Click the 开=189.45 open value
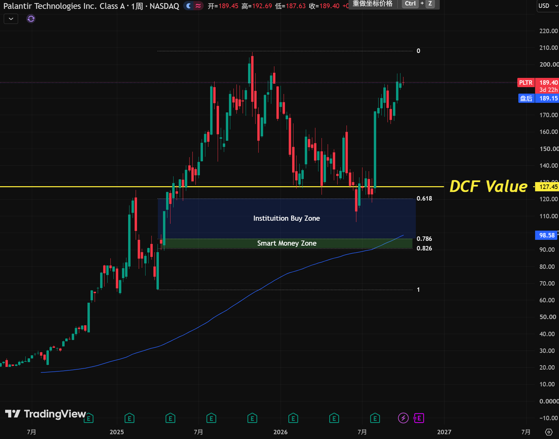This screenshot has height=439, width=559. 223,6
